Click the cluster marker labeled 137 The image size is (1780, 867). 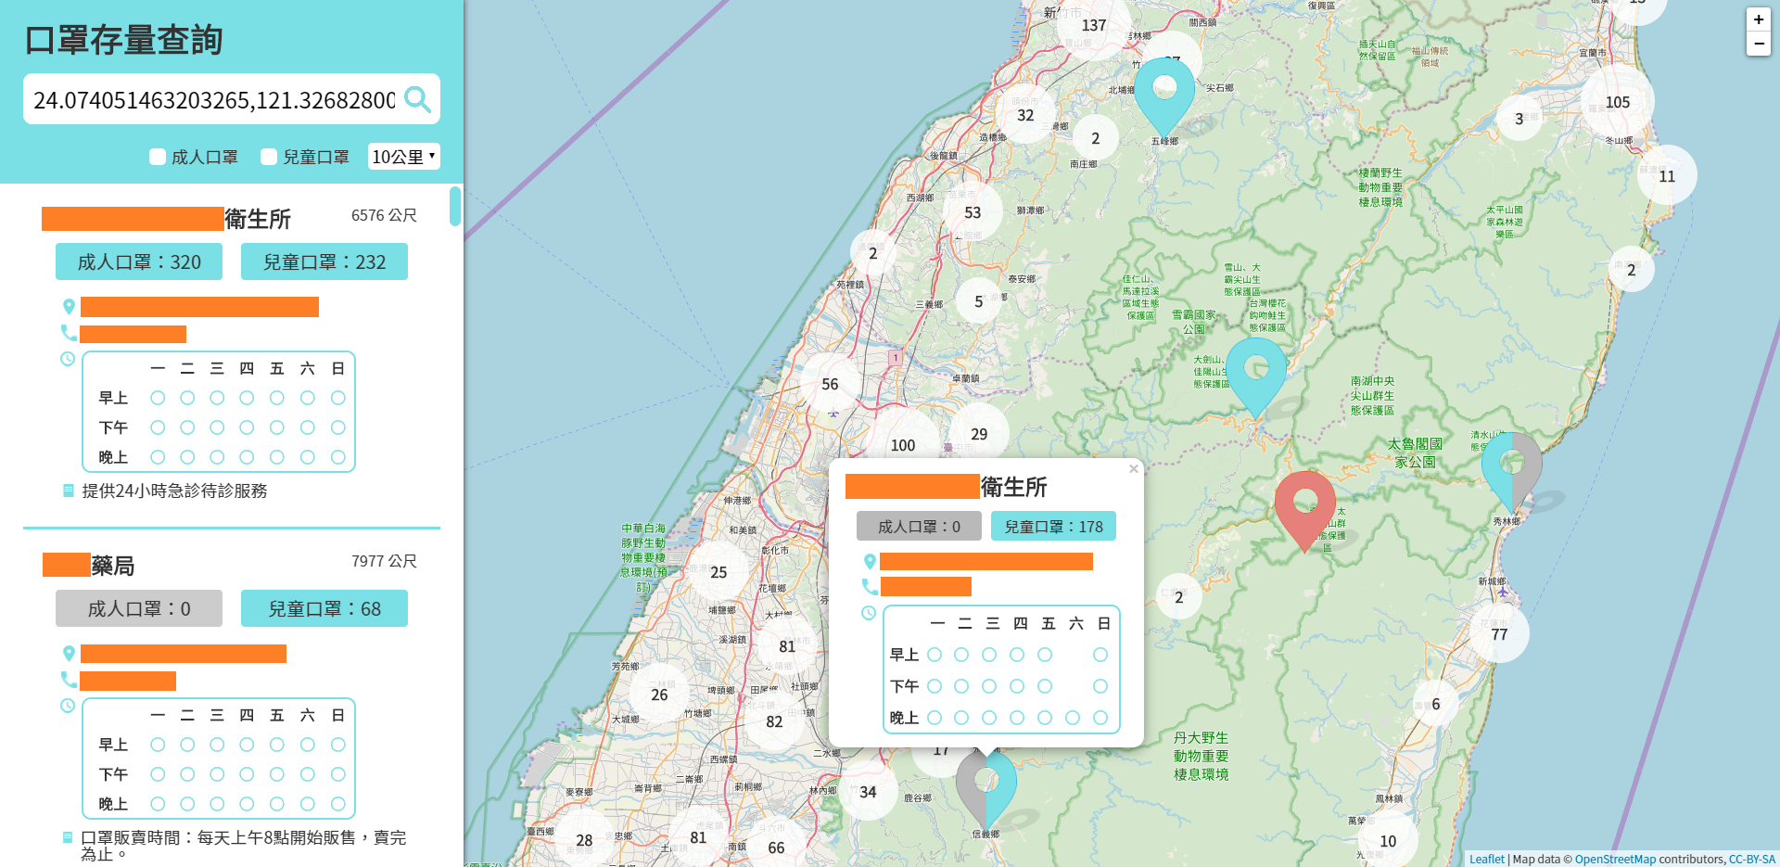1093,26
